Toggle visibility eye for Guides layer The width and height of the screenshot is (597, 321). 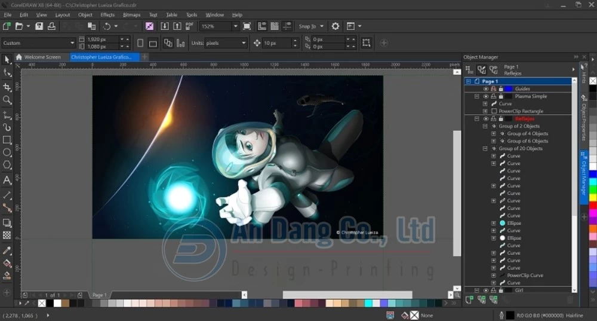(x=486, y=89)
